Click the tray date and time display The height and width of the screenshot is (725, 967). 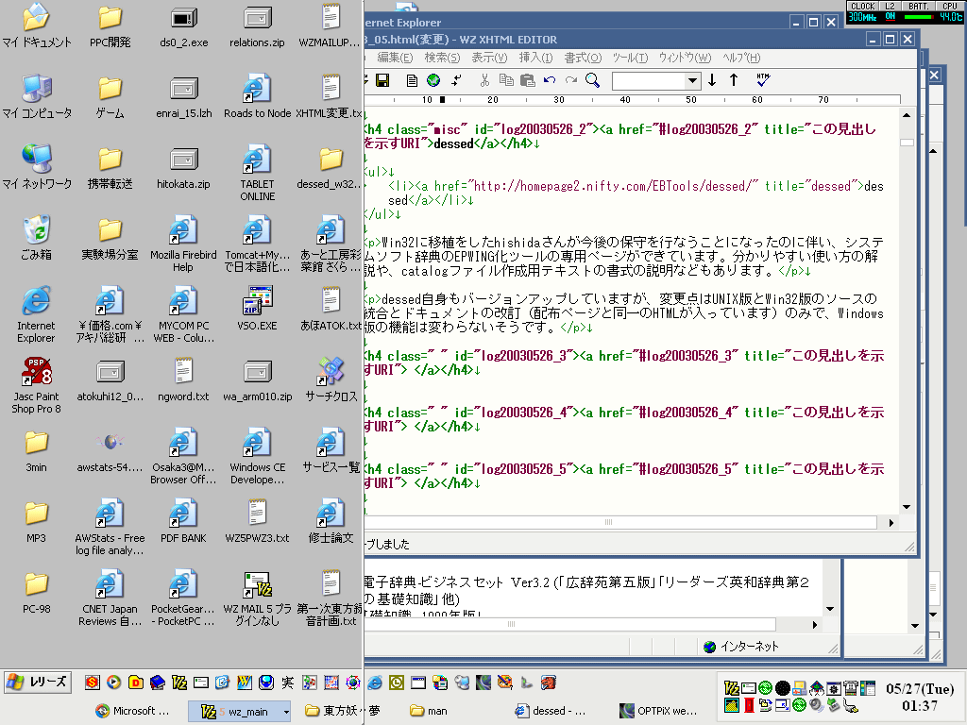(920, 698)
